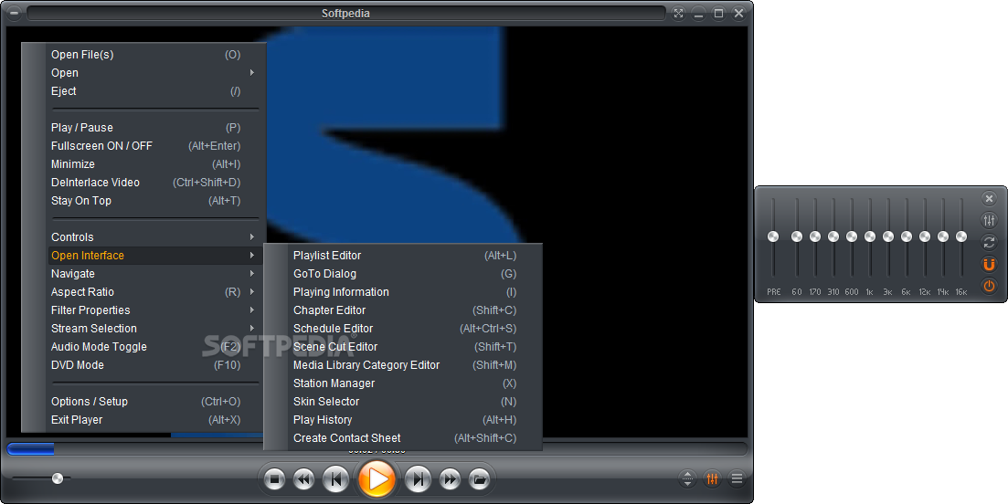Viewport: 1008px width, 504px height.
Task: Adjust the 14k equalizer slider
Action: tap(943, 236)
